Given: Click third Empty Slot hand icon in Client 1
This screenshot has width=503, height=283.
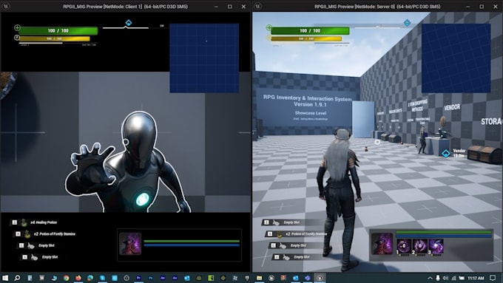Looking at the screenshot, I should point(31,246).
